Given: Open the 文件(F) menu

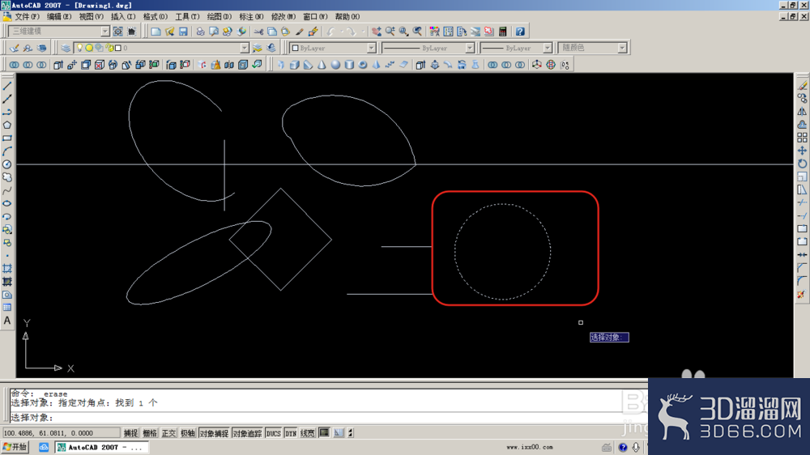Looking at the screenshot, I should coord(27,16).
